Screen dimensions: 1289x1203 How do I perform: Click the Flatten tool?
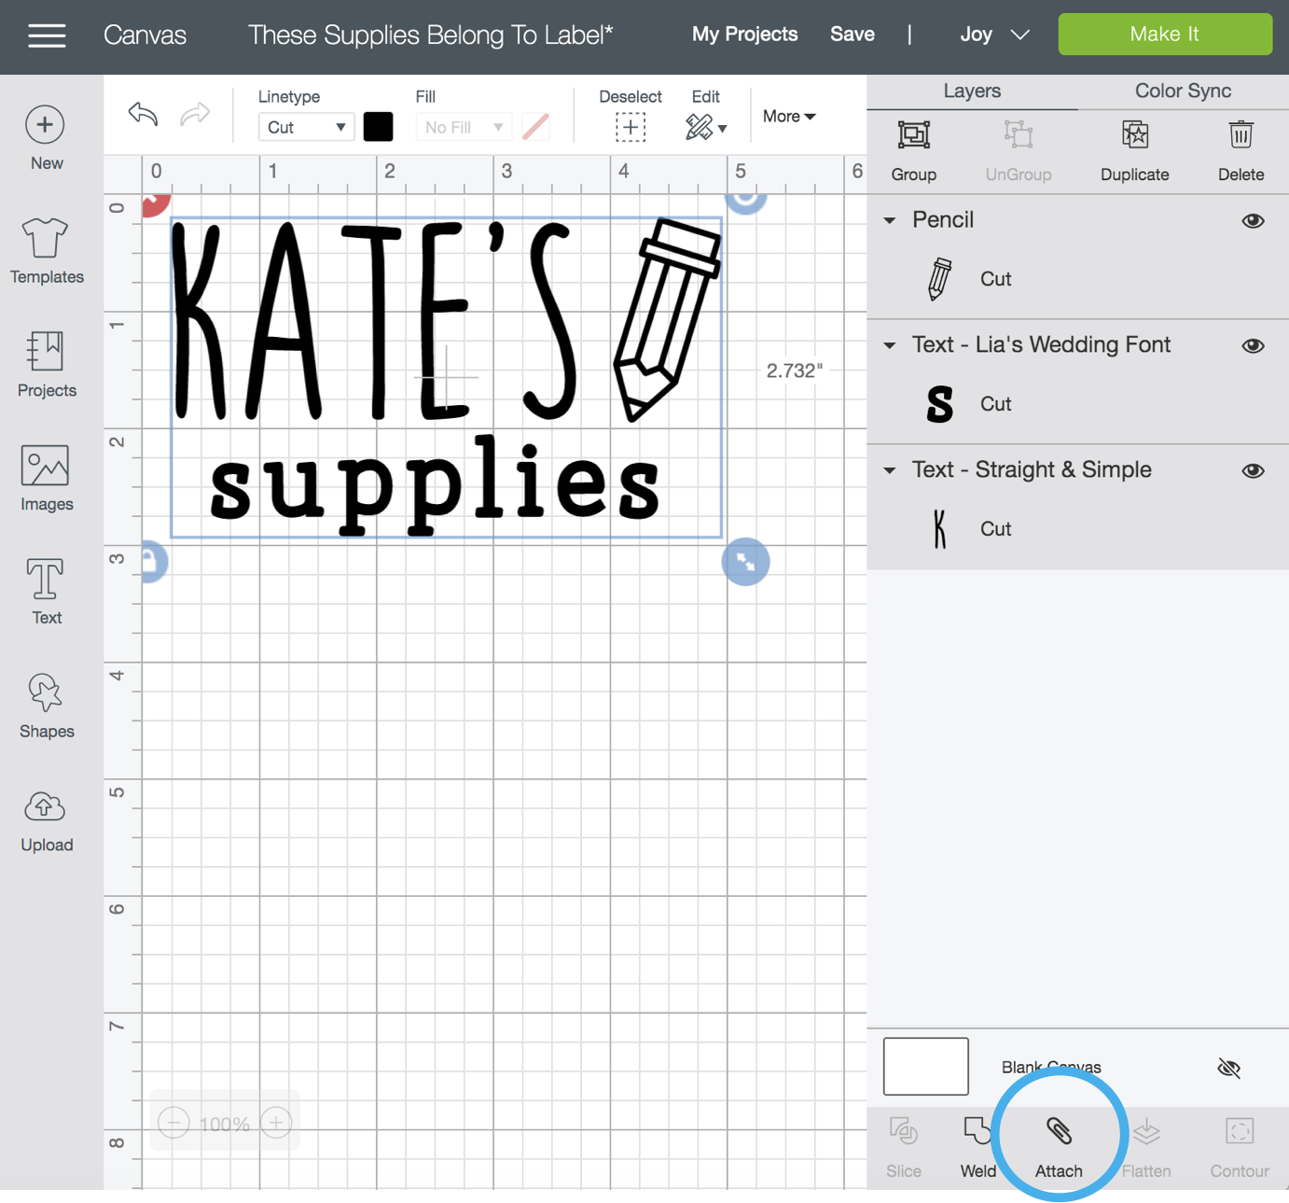(1146, 1147)
